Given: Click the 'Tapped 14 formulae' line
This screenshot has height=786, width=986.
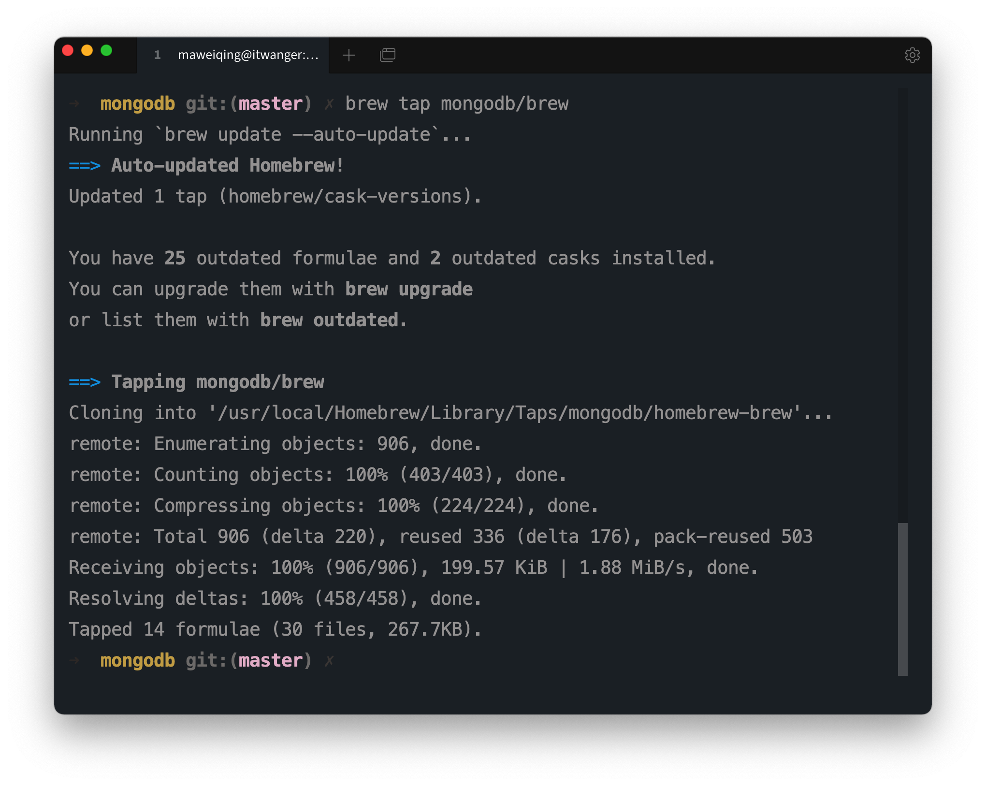Looking at the screenshot, I should tap(164, 630).
